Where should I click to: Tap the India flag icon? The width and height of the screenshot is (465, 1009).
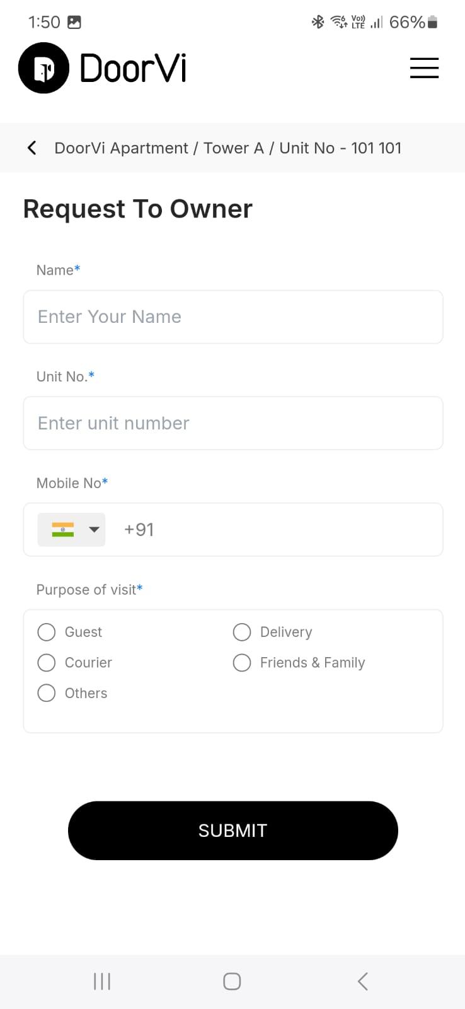63,529
